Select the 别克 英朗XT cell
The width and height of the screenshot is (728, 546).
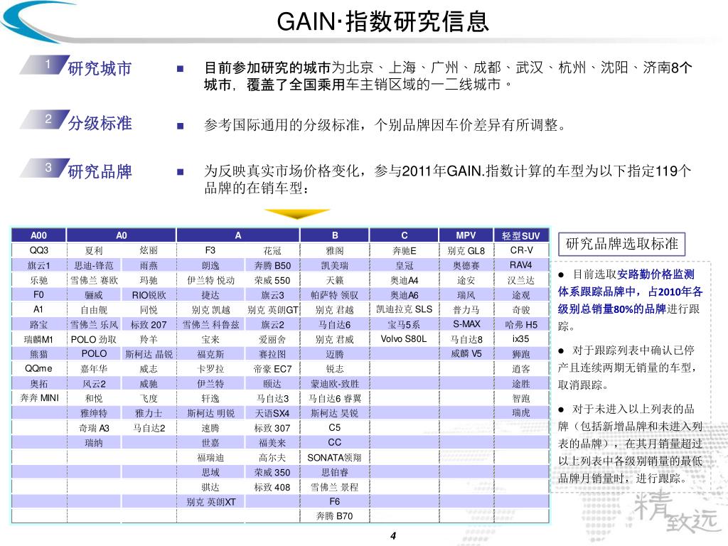tap(210, 502)
